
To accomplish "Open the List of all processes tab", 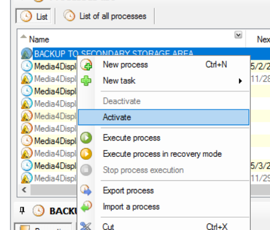I will click(x=105, y=16).
